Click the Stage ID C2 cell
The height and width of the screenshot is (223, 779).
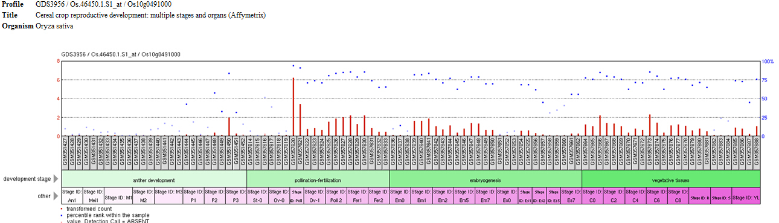614,196
